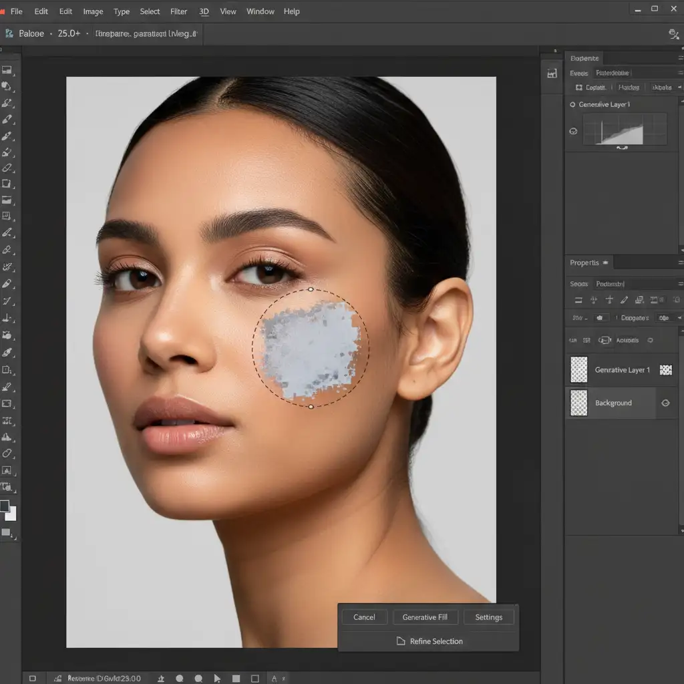Toggle the circle next to Generative Layer 1 header
Image resolution: width=684 pixels, height=684 pixels.
coord(572,105)
